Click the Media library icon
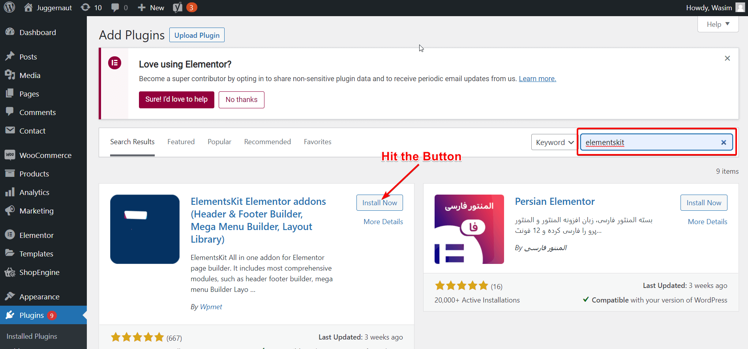Image resolution: width=748 pixels, height=349 pixels. pyautogui.click(x=10, y=75)
